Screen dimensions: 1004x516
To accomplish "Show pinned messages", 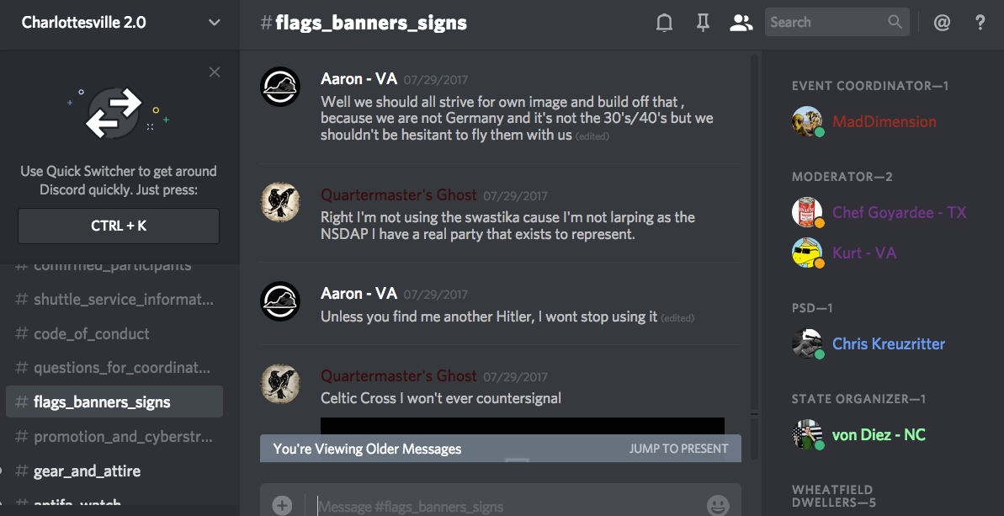I will click(x=703, y=23).
